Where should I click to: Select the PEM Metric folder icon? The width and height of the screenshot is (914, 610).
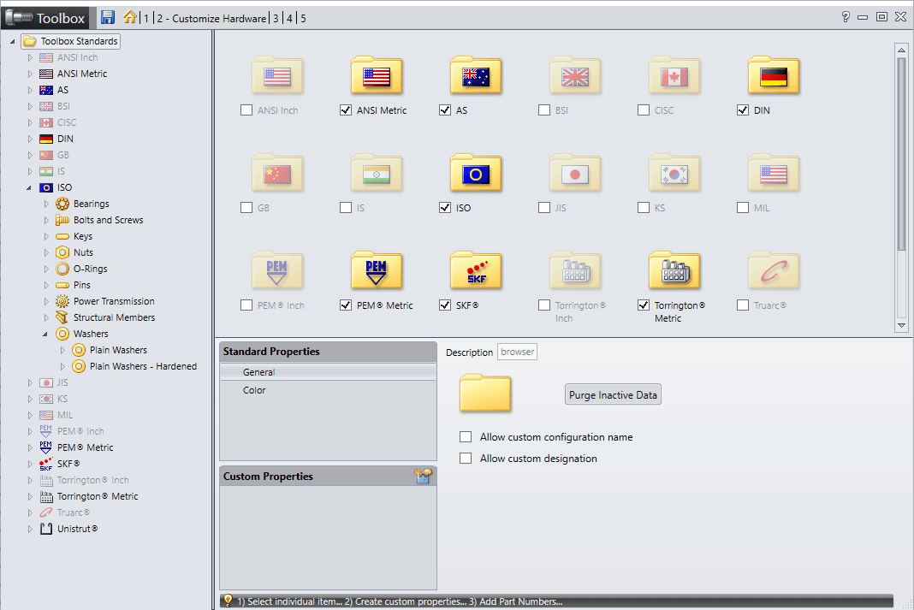376,272
